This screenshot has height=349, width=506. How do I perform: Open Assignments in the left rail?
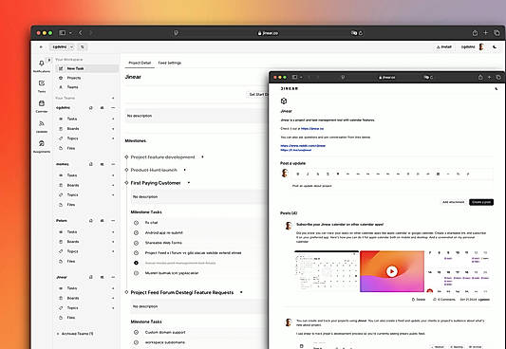[x=42, y=146]
